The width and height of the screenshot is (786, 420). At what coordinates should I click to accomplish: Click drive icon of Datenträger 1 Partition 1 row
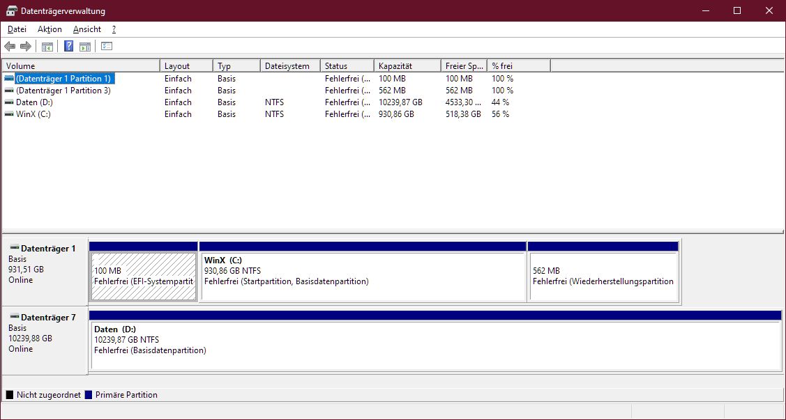[9, 79]
